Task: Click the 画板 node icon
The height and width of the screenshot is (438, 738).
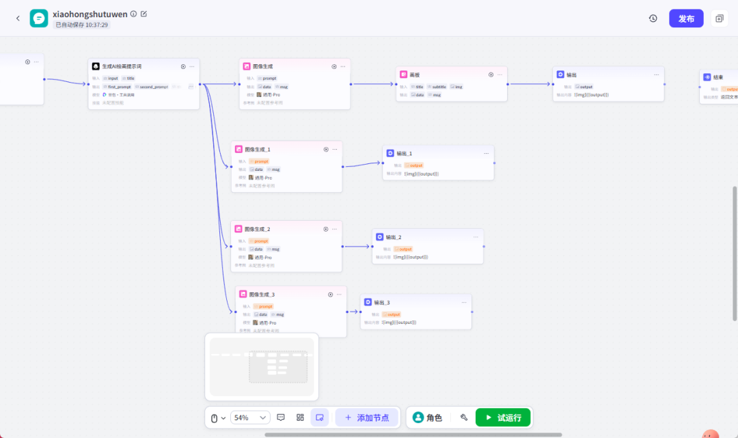Action: (x=403, y=74)
